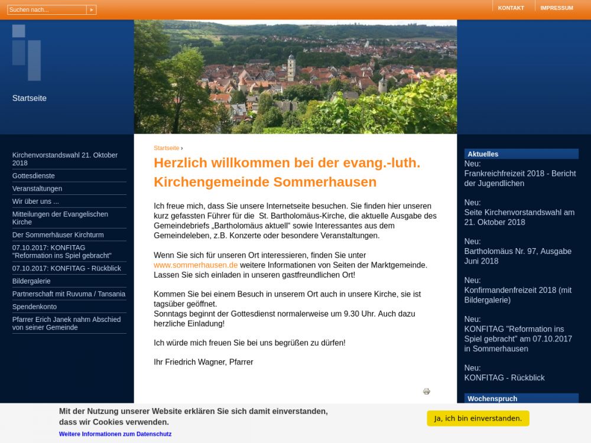Follow the www.sommerhausen.de link

196,265
